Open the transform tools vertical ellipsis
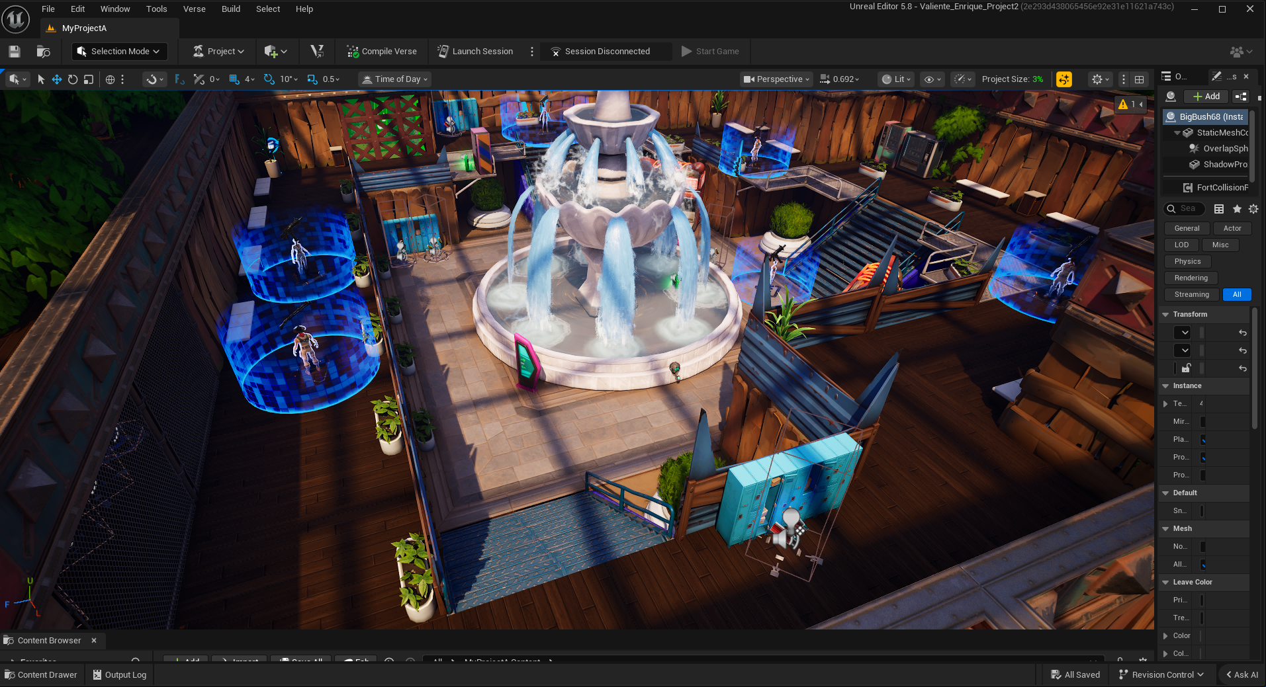 122,79
